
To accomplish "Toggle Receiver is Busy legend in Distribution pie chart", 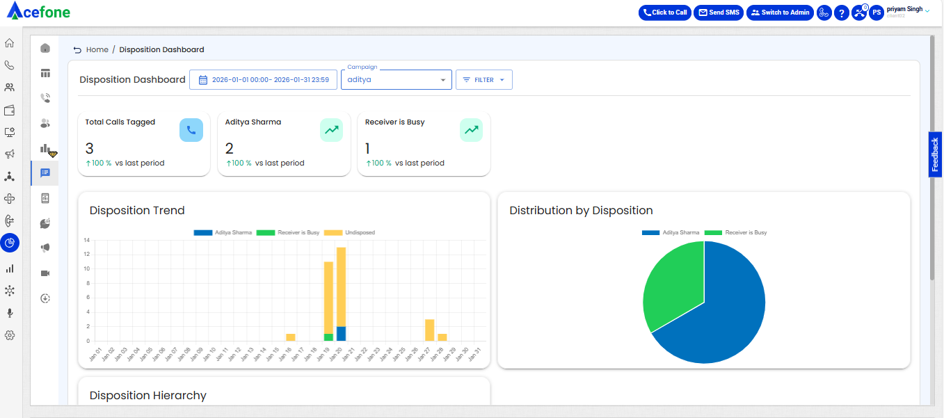I will point(735,232).
